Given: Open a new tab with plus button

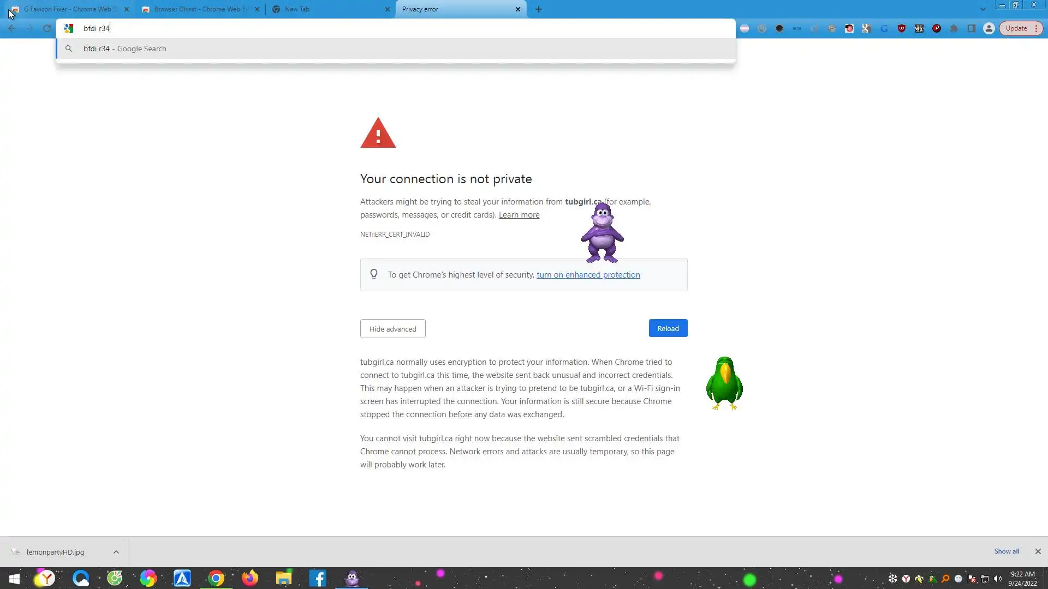Looking at the screenshot, I should [539, 9].
